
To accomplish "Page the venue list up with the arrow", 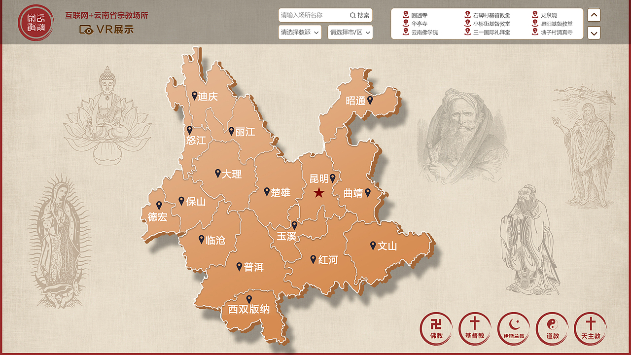I will click(x=594, y=15).
